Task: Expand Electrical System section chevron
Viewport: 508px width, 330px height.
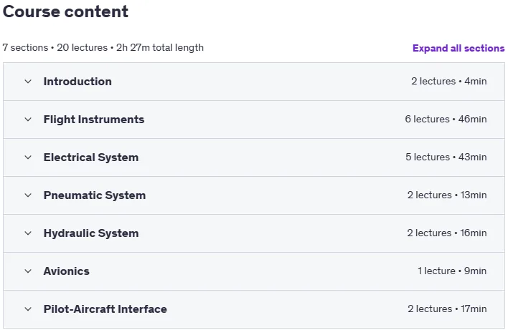Action: click(x=28, y=157)
